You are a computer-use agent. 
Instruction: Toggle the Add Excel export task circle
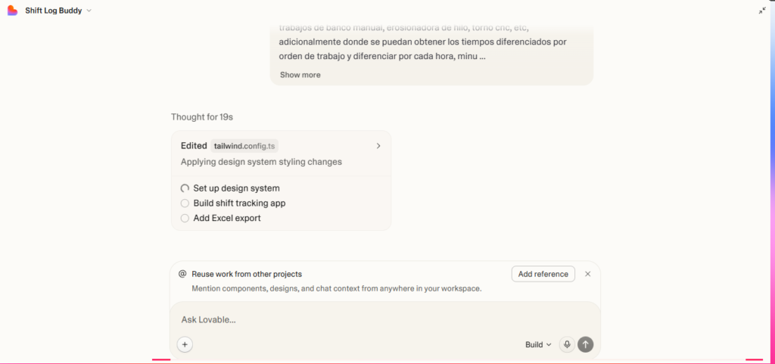185,218
